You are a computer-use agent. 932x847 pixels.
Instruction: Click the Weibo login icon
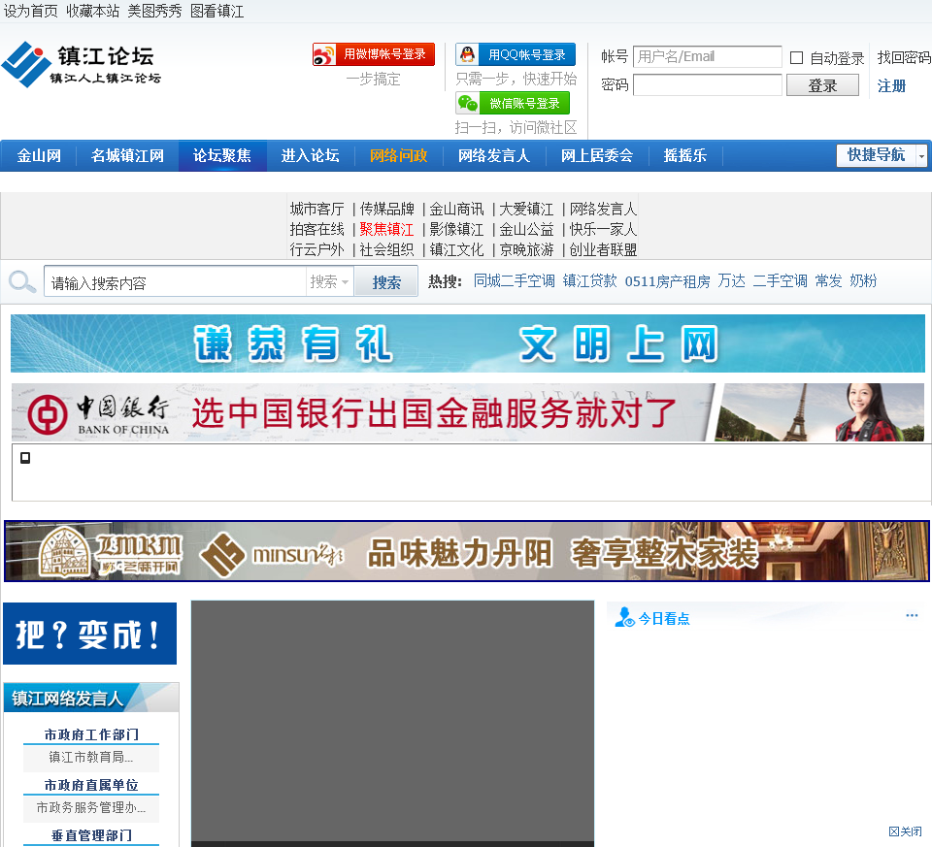(x=324, y=54)
